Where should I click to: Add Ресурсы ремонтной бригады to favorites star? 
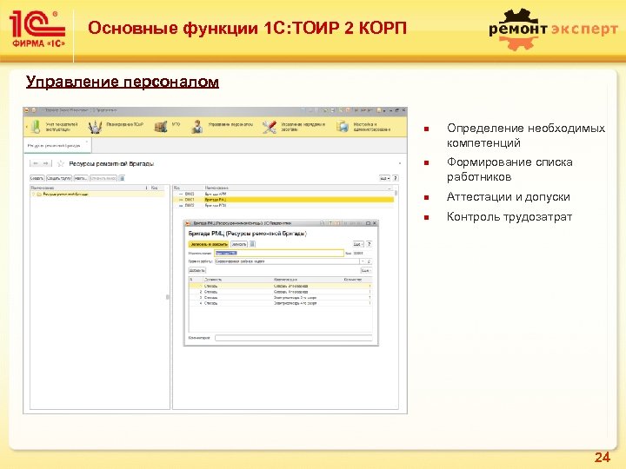[x=61, y=163]
